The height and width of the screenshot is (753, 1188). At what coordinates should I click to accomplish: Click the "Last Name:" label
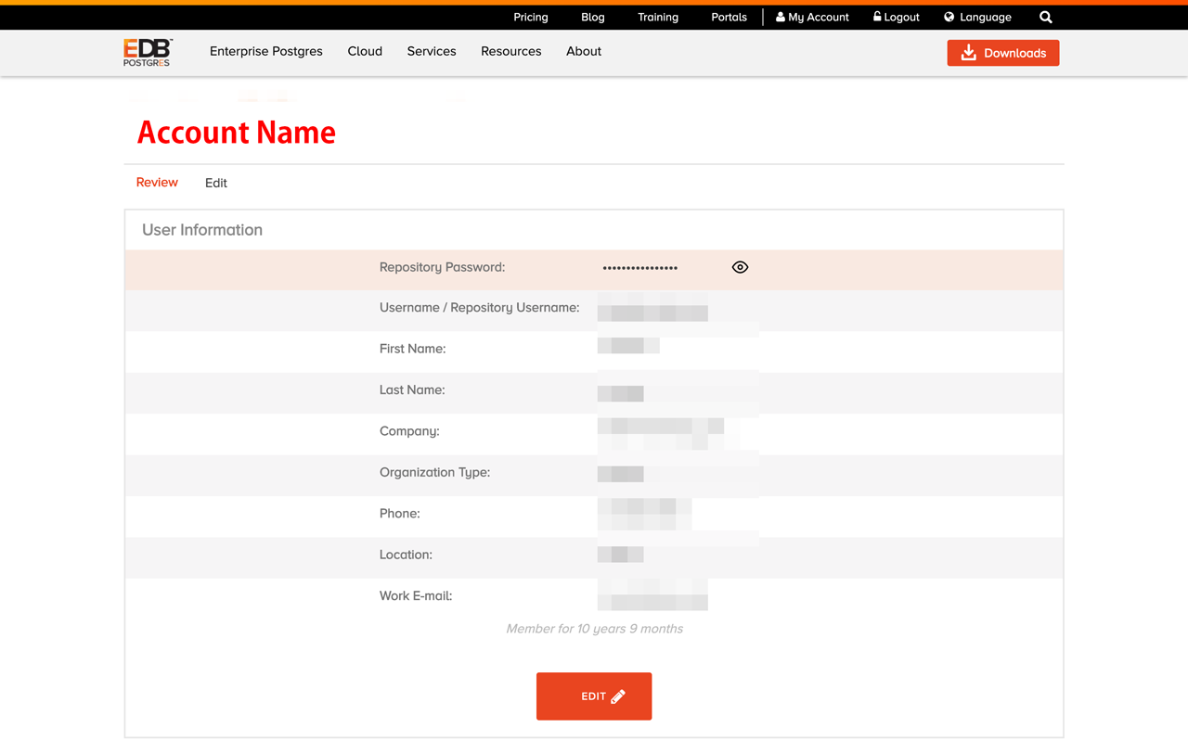[412, 390]
